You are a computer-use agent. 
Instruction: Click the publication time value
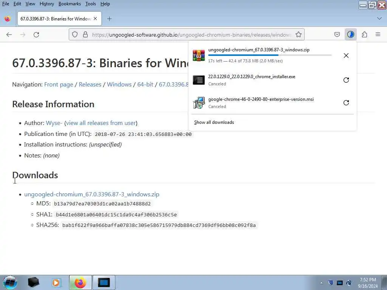(143, 134)
